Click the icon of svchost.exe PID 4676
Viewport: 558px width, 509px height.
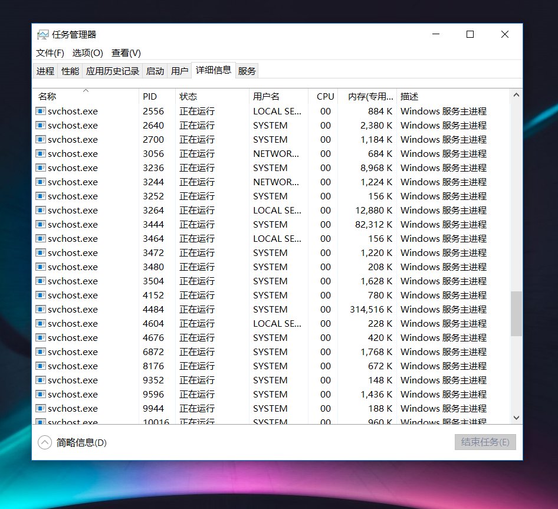41,337
